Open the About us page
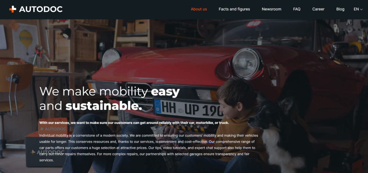Viewport: 368px width, 173px height. [199, 9]
